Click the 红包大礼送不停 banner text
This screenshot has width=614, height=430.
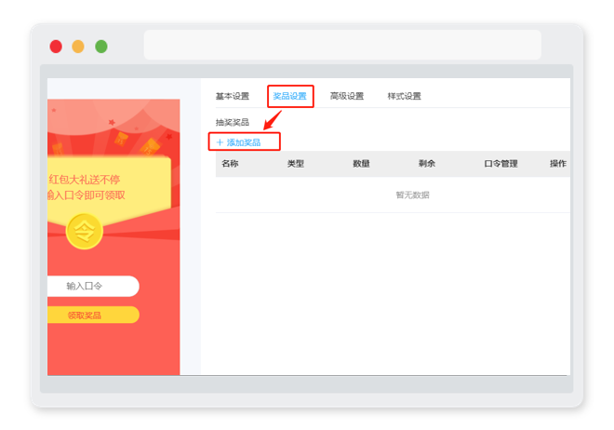click(x=84, y=180)
